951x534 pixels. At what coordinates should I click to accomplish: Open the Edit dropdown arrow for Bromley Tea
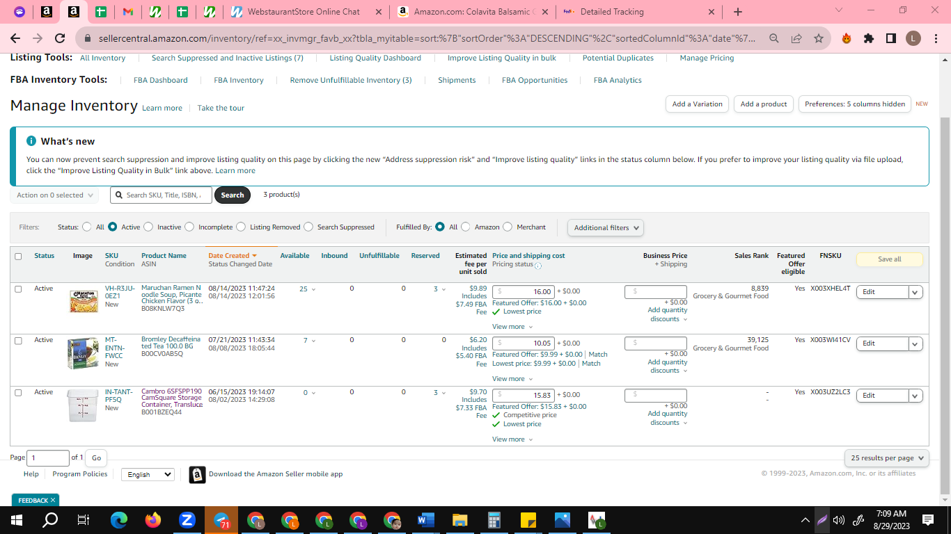pyautogui.click(x=916, y=343)
